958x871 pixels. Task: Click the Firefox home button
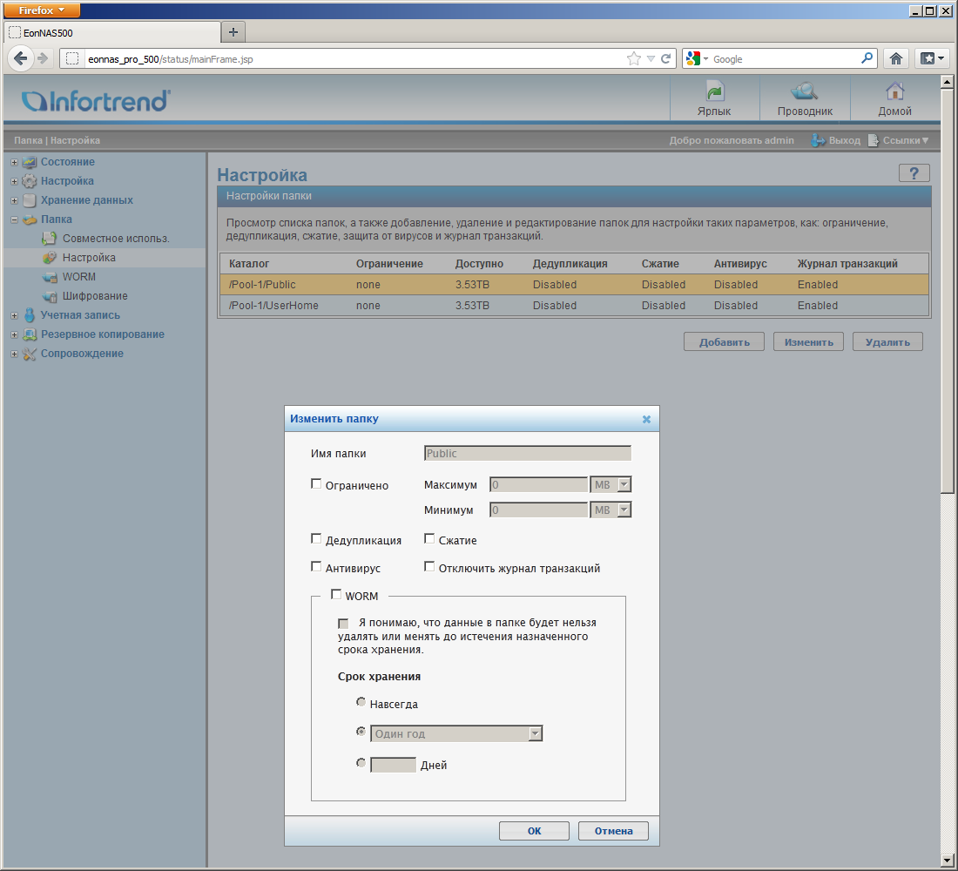(x=895, y=58)
